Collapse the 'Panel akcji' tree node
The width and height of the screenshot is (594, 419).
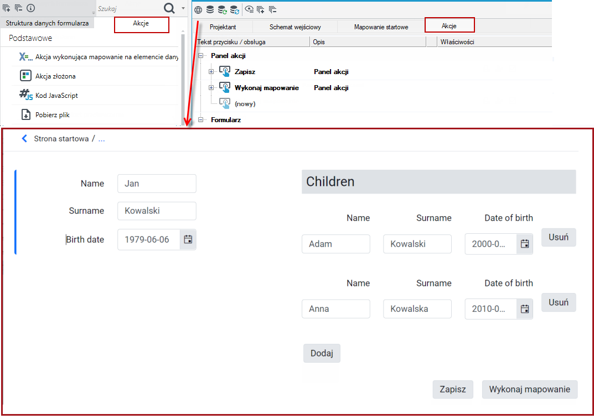click(x=201, y=56)
